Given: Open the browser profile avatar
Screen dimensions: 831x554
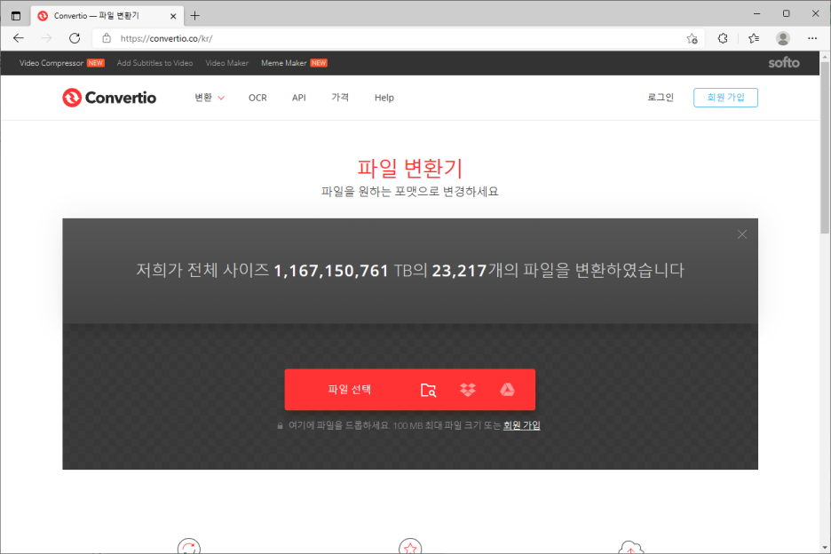Looking at the screenshot, I should [x=783, y=38].
